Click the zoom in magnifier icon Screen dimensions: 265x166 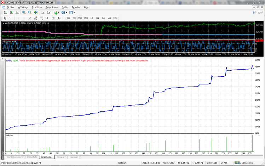24,13
